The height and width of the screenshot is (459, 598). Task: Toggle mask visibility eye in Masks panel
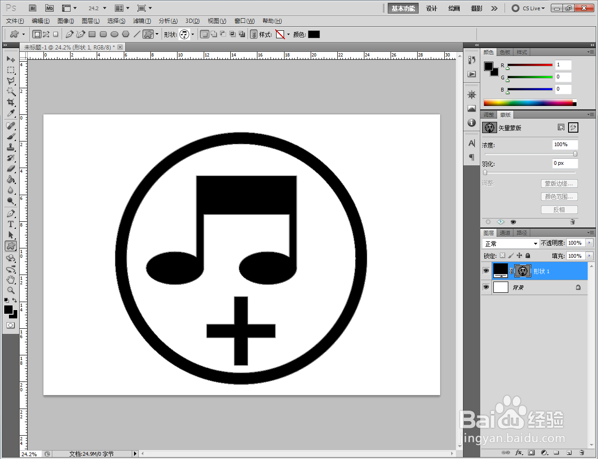click(x=513, y=222)
